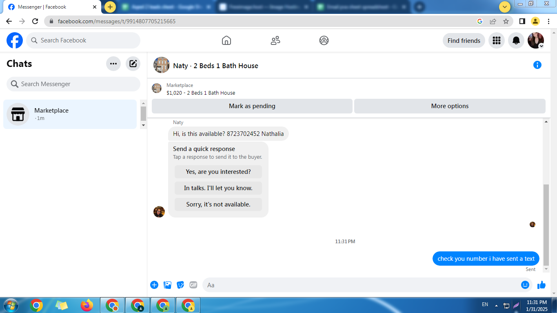The image size is (557, 313).
Task: Click the address bar URL
Action: pos(117,21)
